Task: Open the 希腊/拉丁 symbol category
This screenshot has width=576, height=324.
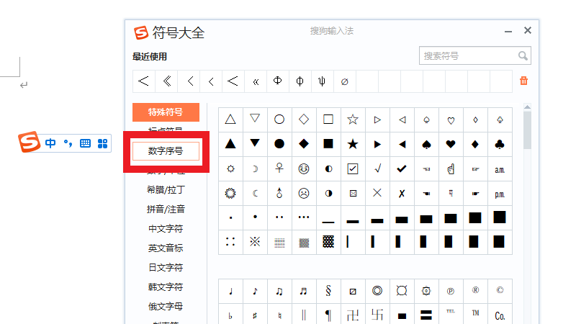Action: coord(166,190)
